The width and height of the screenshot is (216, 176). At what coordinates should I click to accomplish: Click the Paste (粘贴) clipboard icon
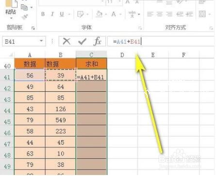coord(11,3)
